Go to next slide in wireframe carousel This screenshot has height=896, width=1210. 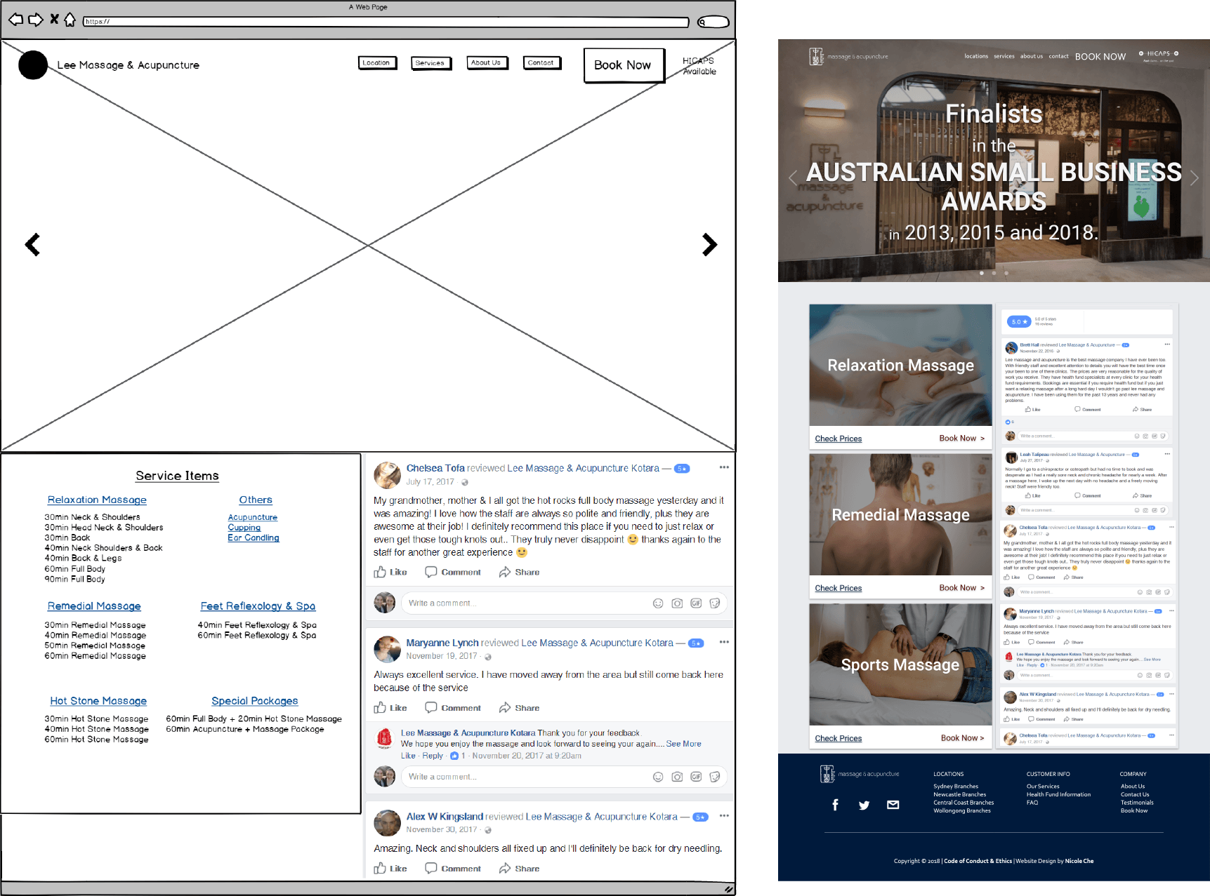pyautogui.click(x=710, y=245)
